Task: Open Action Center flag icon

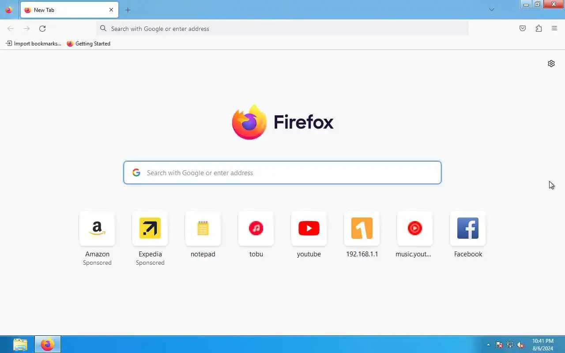Action: [499, 345]
